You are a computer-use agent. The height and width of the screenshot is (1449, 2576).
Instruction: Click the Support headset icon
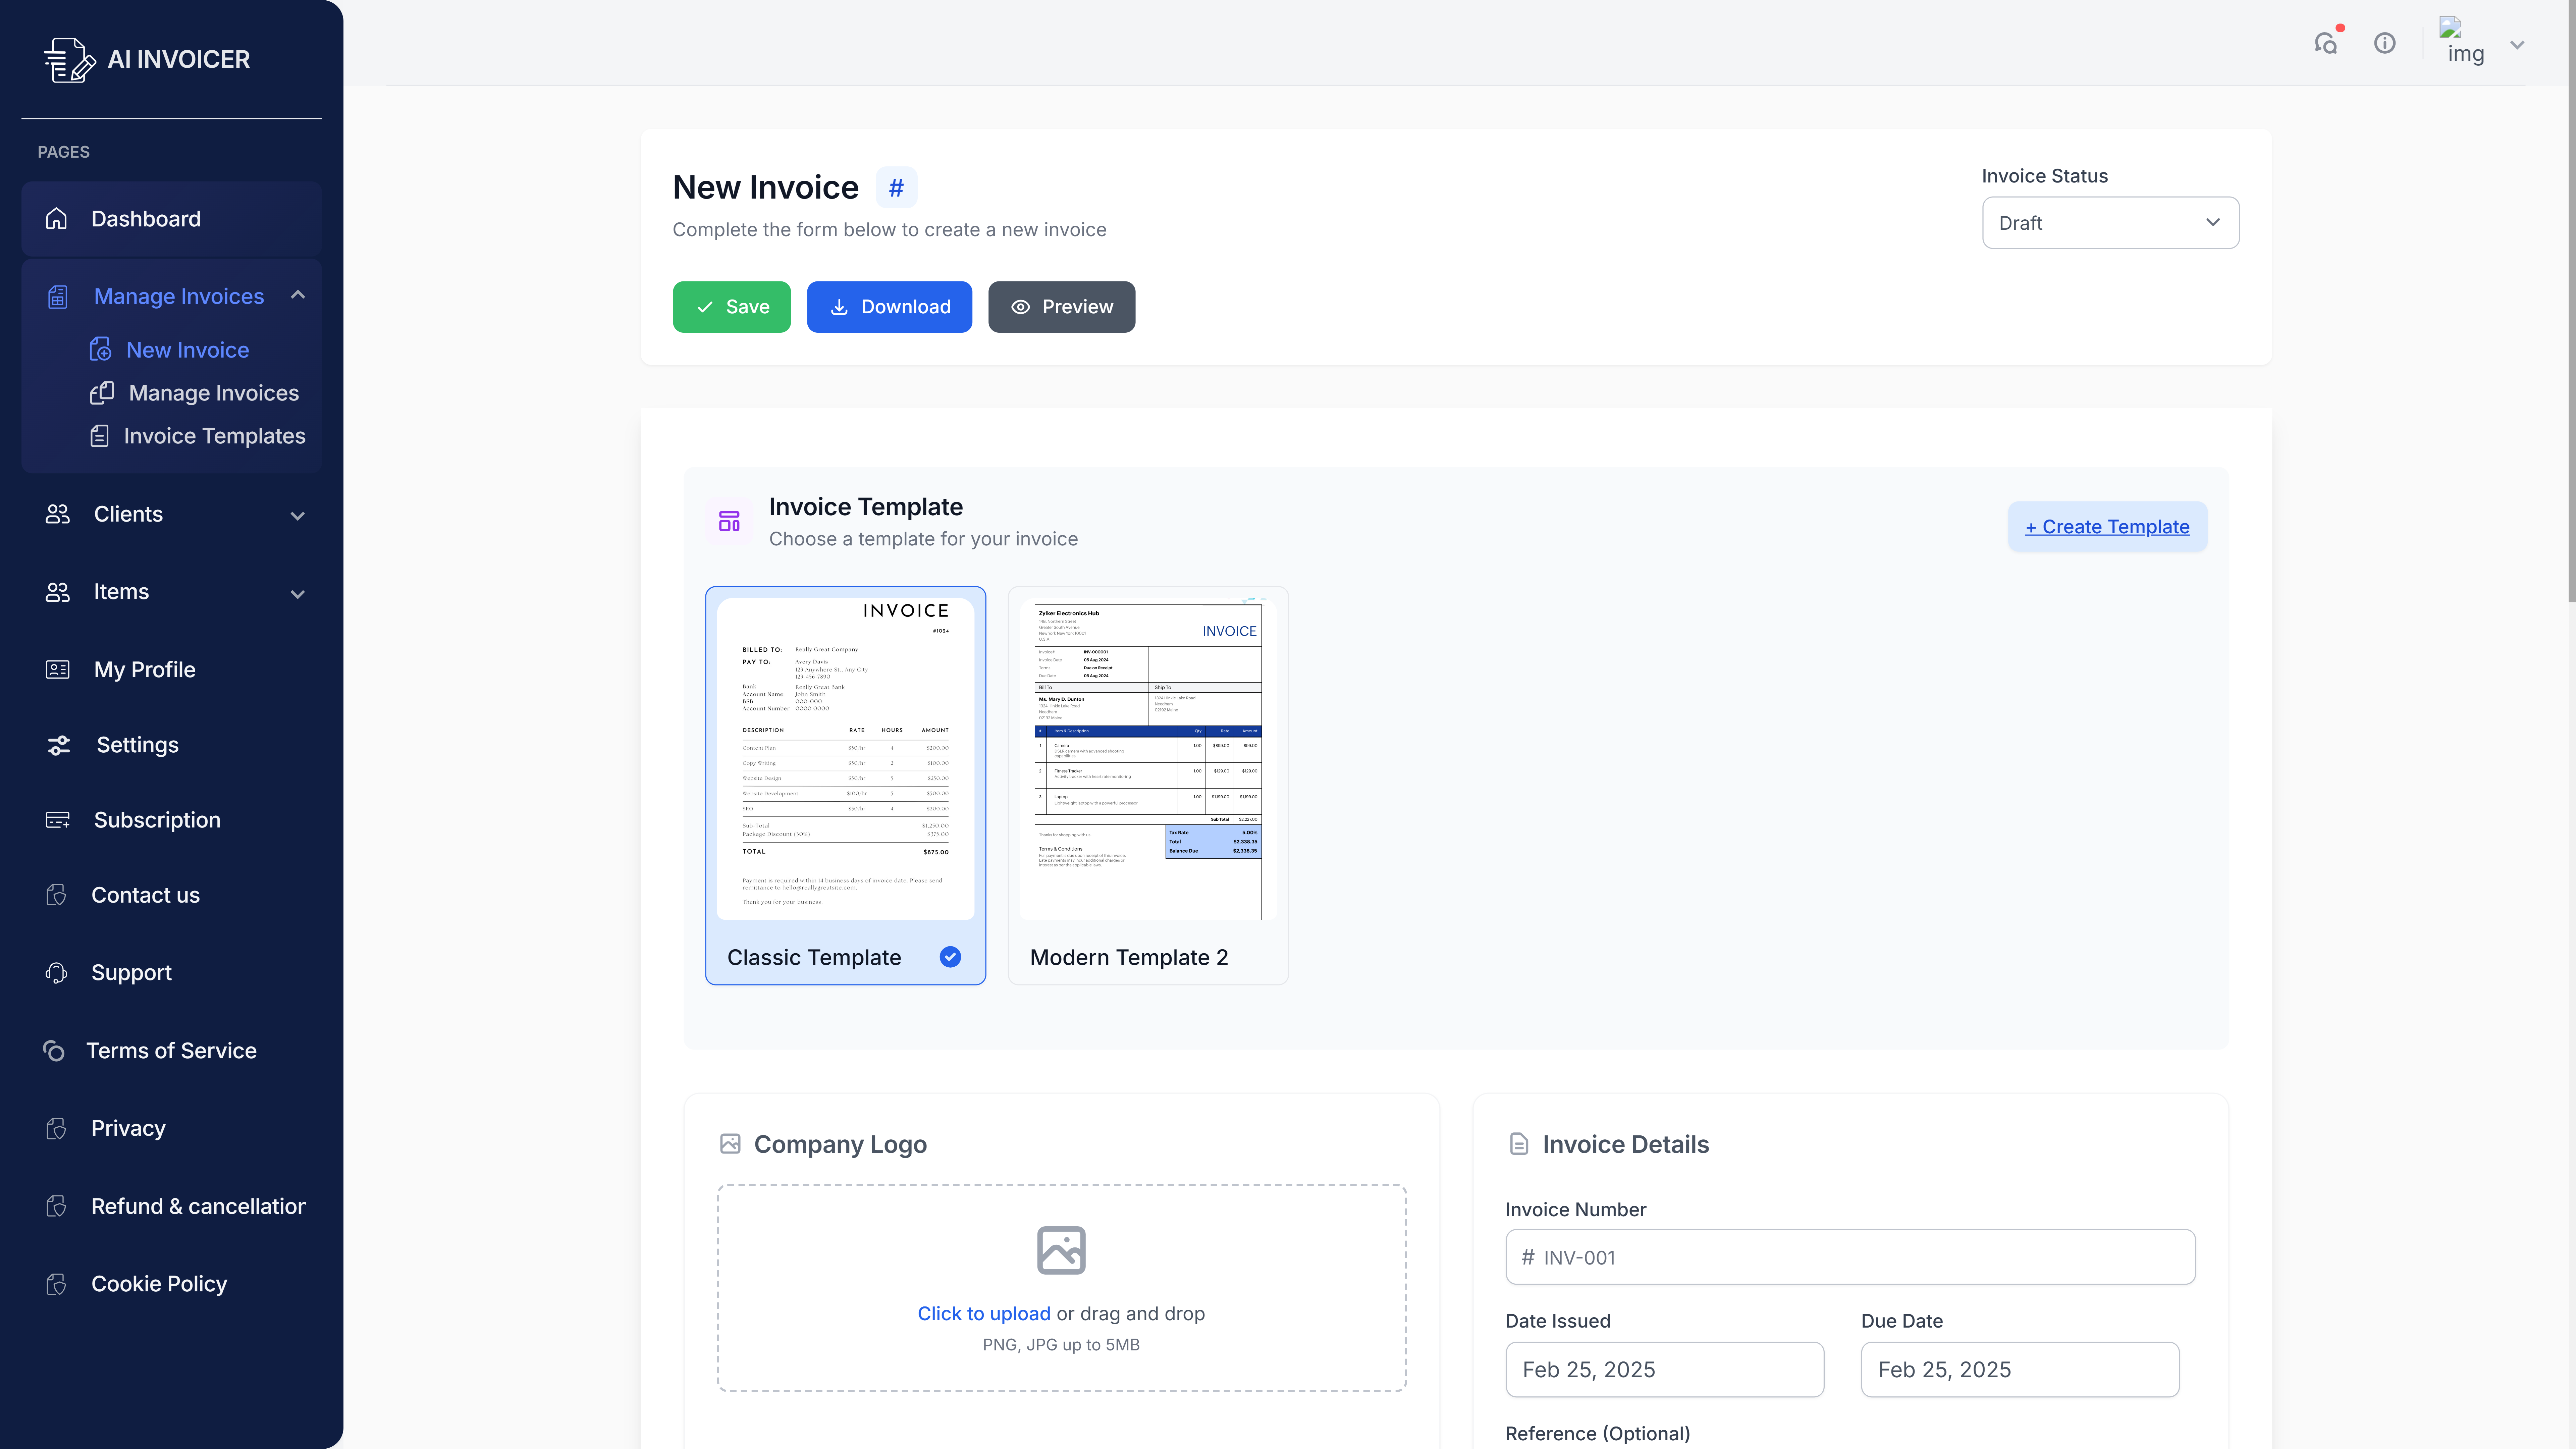[57, 973]
